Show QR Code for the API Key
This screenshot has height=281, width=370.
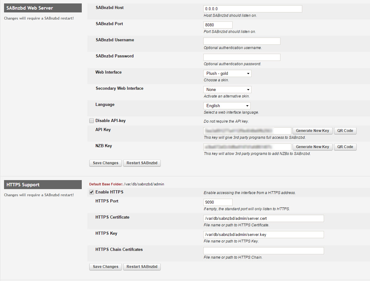pyautogui.click(x=345, y=131)
